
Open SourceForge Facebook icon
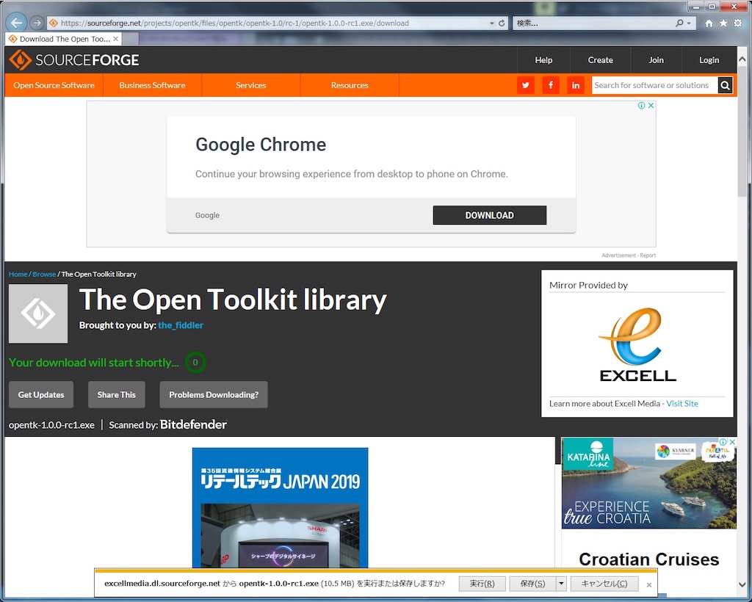pyautogui.click(x=551, y=85)
